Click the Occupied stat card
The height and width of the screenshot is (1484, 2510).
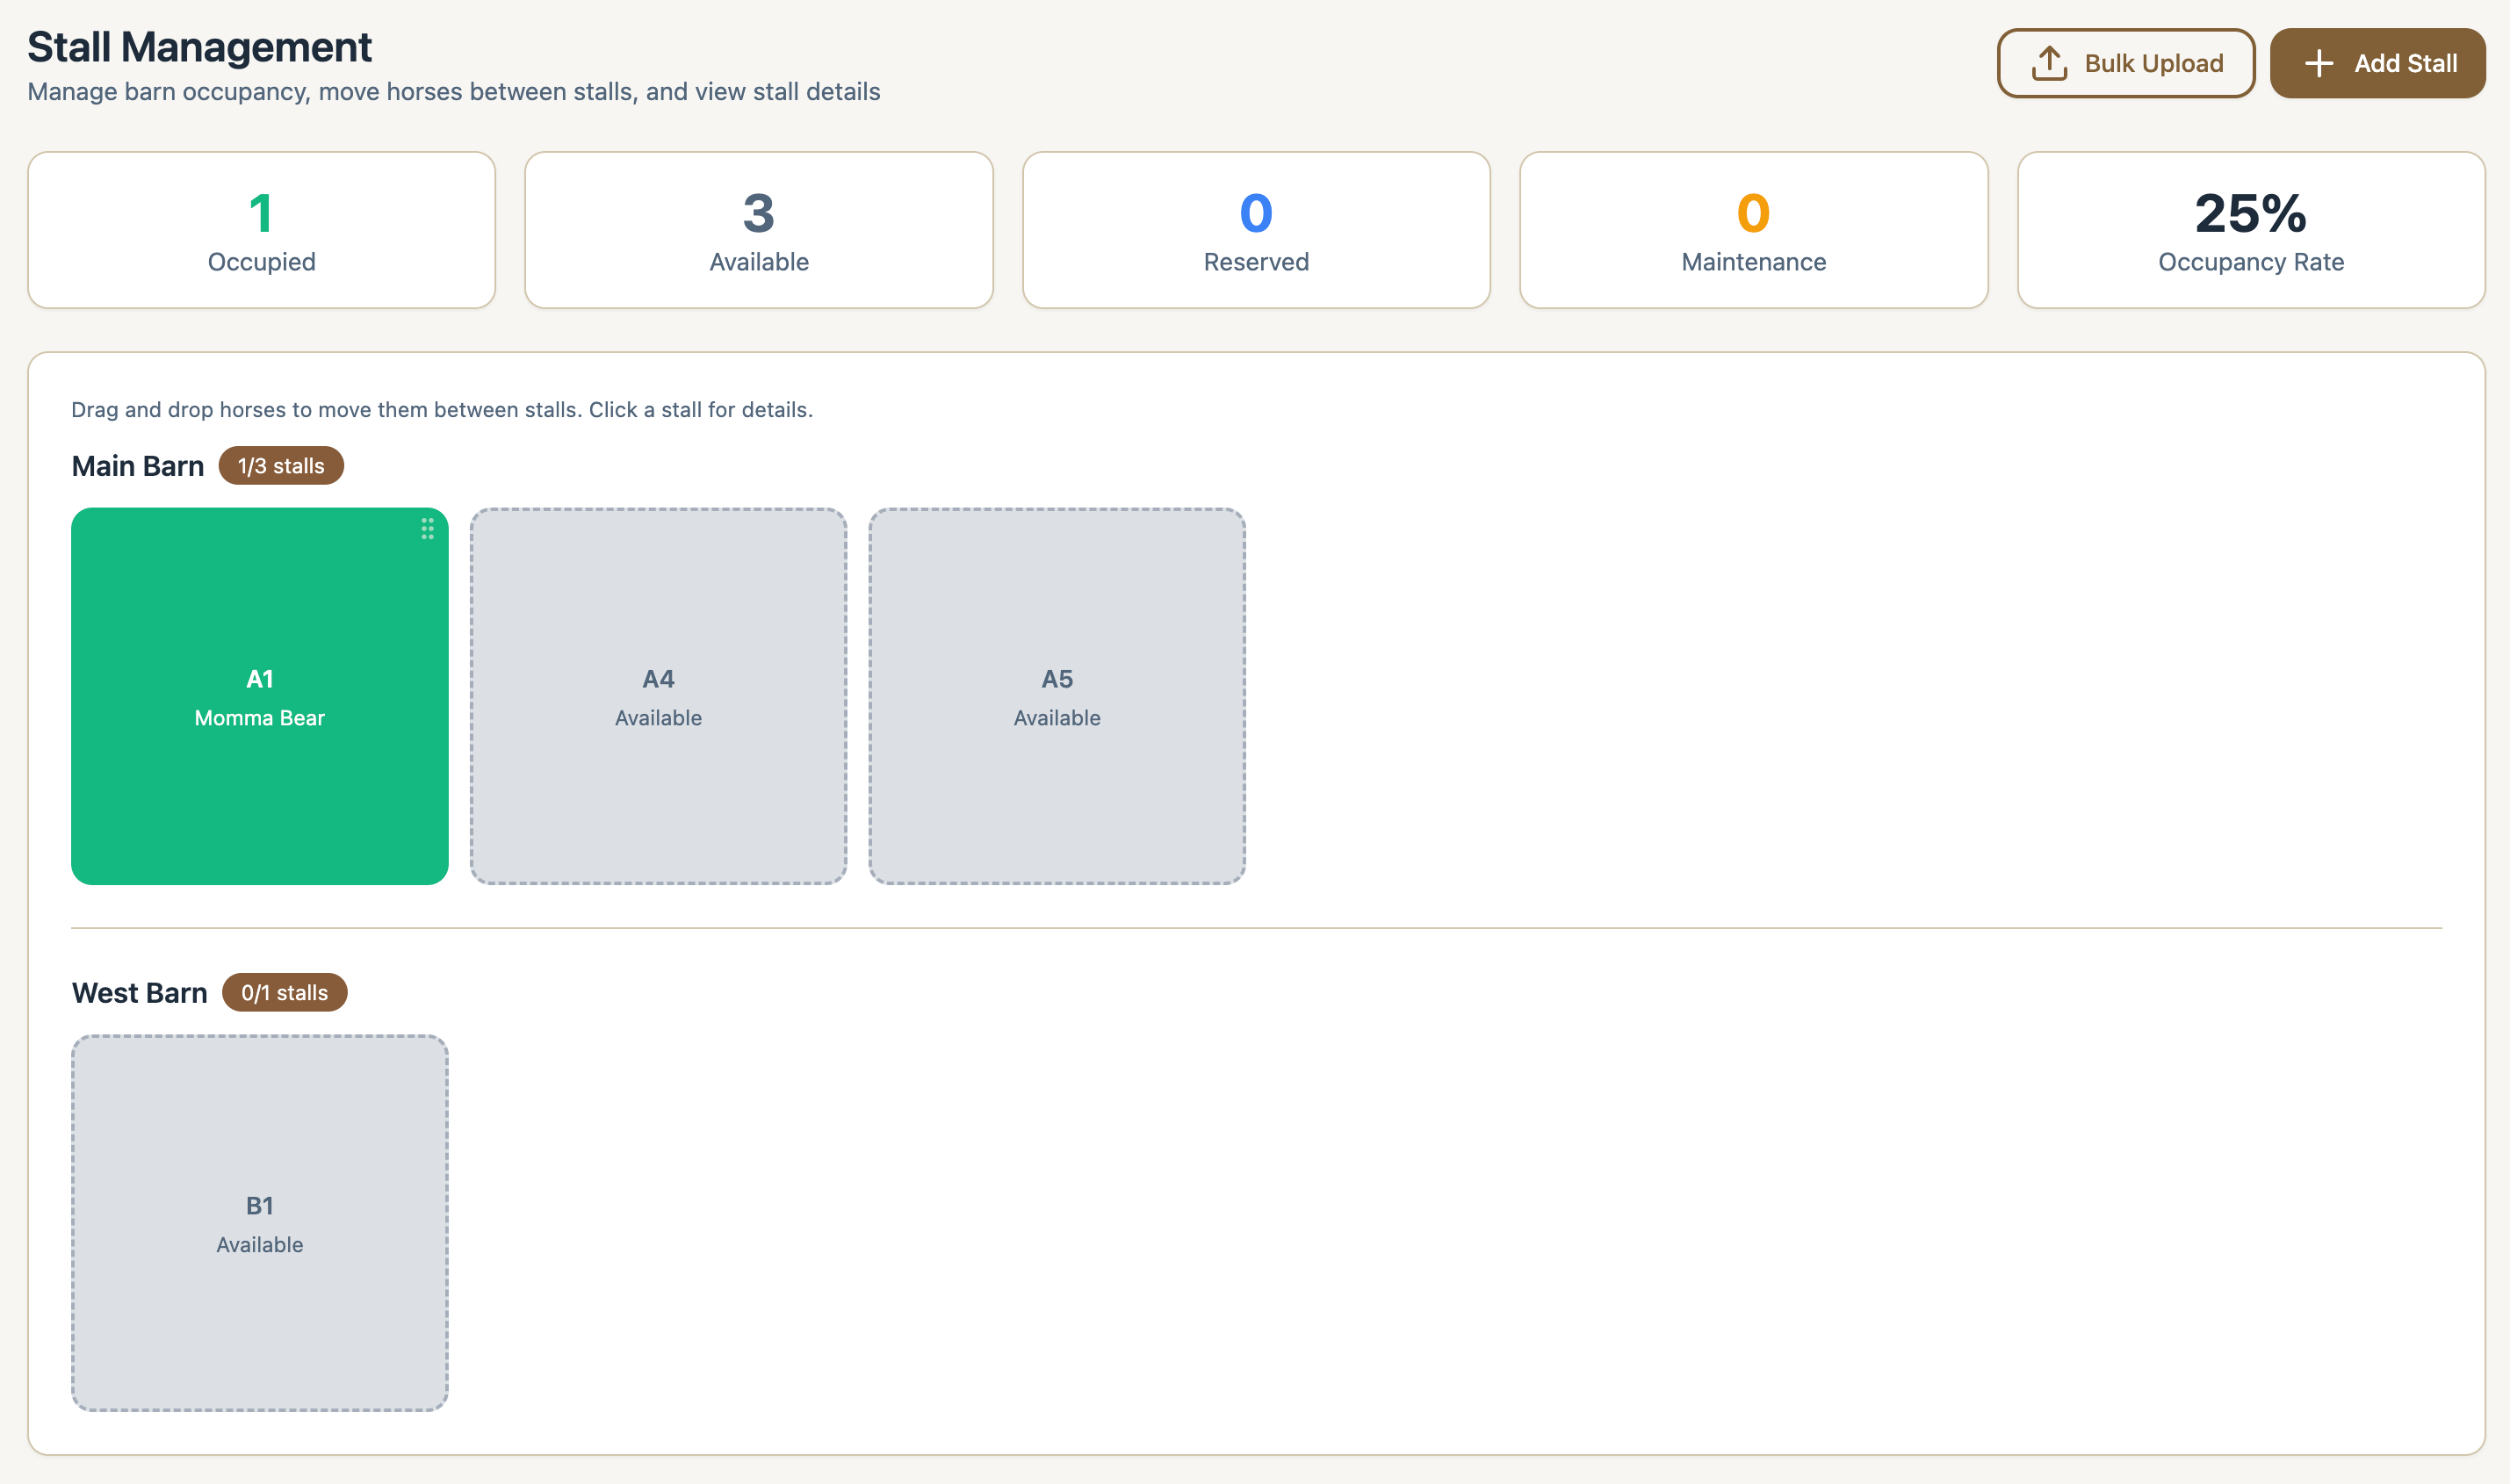262,230
